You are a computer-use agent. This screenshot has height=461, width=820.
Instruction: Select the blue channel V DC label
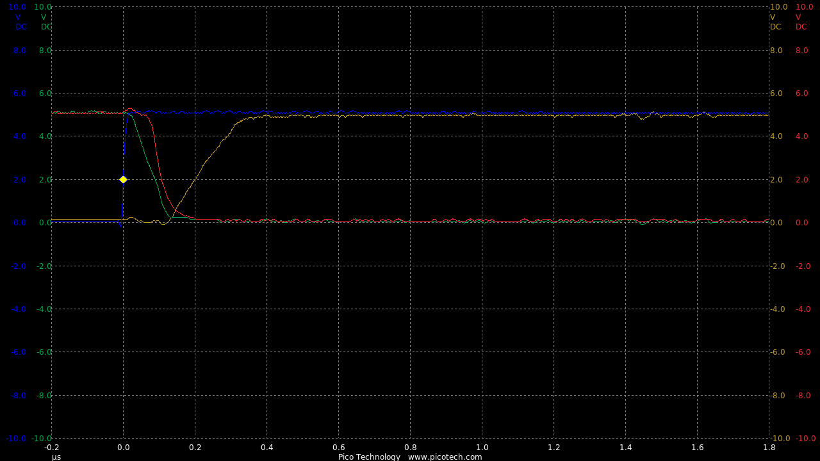pos(19,22)
